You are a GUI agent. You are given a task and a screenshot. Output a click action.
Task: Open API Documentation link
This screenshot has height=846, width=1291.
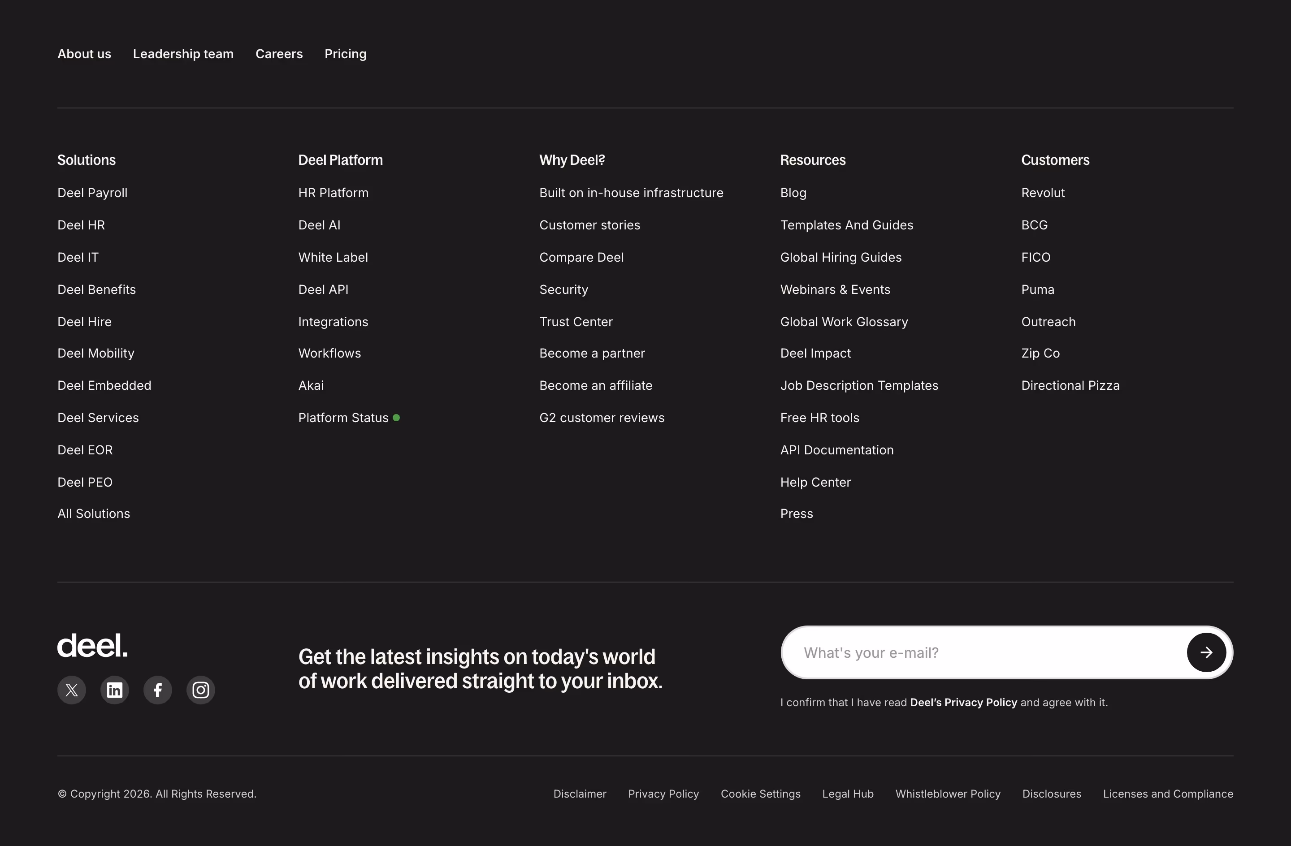[837, 450]
